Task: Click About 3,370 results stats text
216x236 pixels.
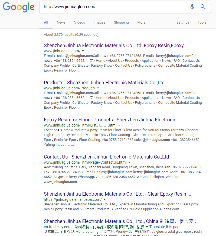Action: [x=71, y=35]
